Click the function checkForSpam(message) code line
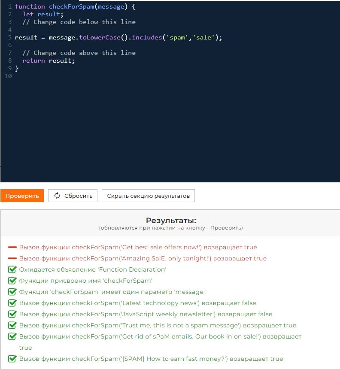Viewport: 340px width, 369px height. (x=75, y=6)
